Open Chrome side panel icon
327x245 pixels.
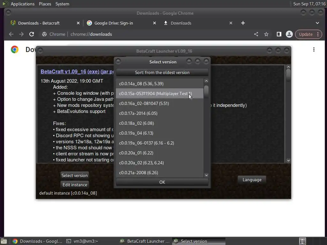click(x=279, y=34)
